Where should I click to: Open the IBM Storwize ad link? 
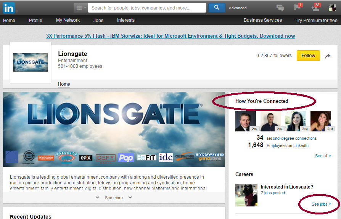(170, 36)
